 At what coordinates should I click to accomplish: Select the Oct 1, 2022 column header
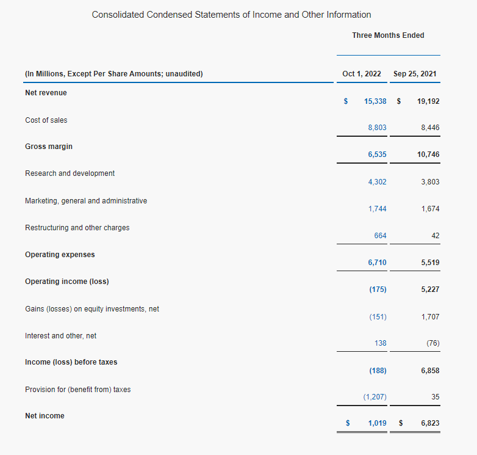tap(361, 74)
